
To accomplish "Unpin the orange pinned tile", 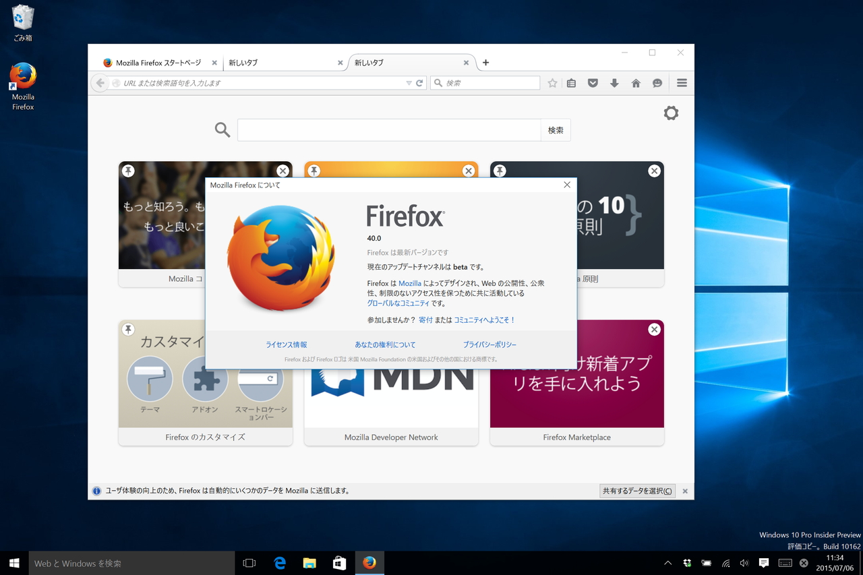I will pyautogui.click(x=314, y=171).
